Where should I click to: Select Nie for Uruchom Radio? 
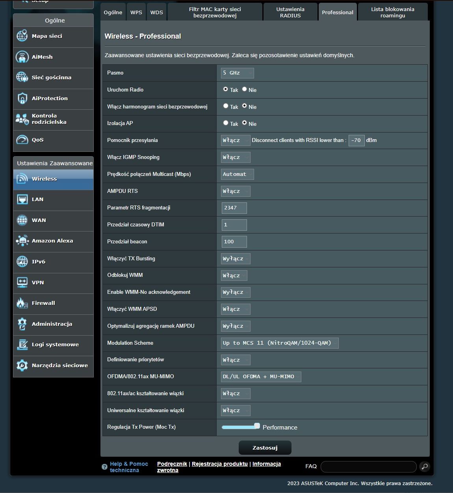244,89
